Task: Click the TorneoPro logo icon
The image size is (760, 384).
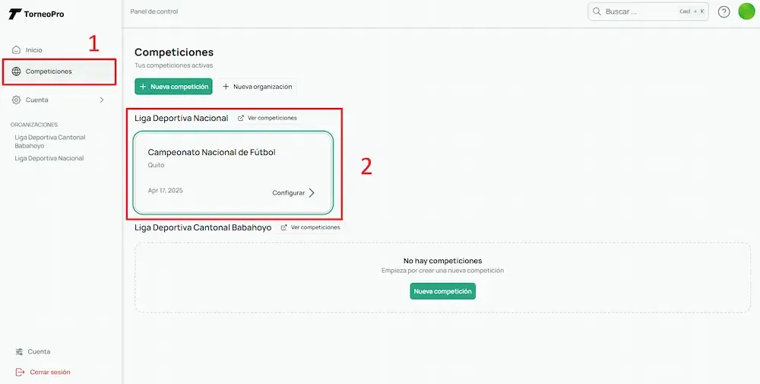Action: tap(14, 14)
